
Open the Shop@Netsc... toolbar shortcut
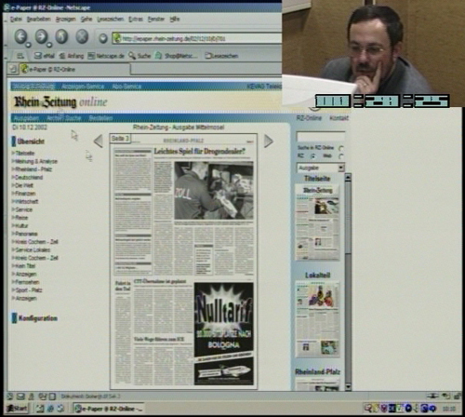(176, 56)
